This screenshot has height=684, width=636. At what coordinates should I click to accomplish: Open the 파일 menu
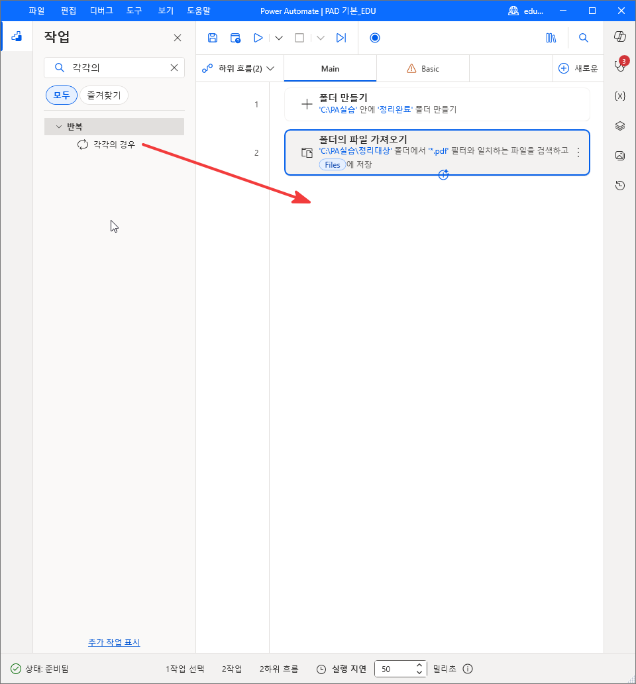36,11
